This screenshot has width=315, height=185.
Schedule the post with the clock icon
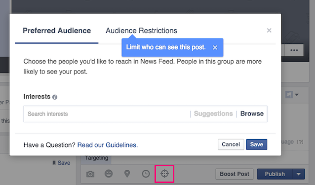(146, 174)
